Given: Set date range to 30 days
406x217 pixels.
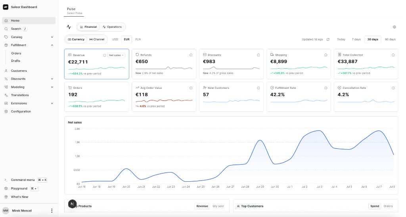Looking at the screenshot, I should 373,39.
